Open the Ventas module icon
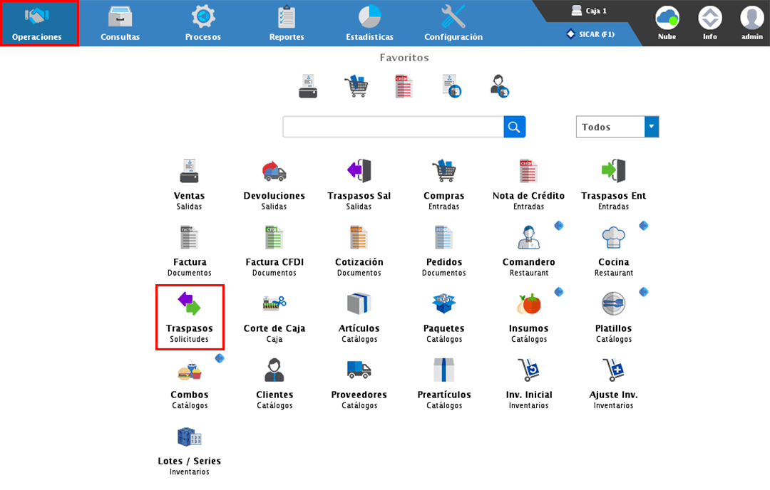Screen dimensions: 770x490 point(189,172)
